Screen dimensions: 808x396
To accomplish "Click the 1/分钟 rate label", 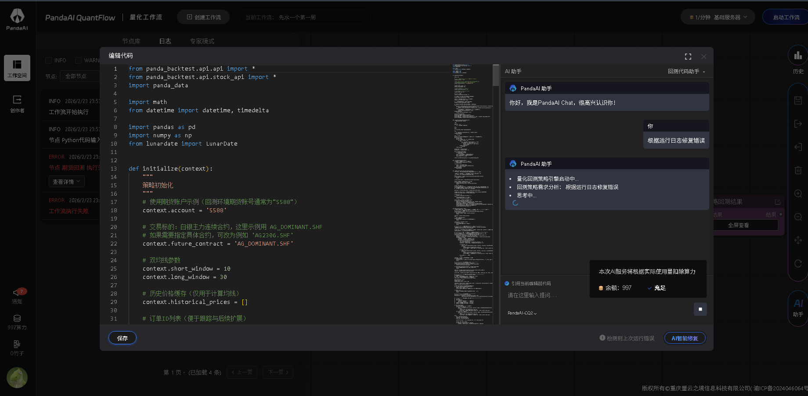I will click(703, 18).
